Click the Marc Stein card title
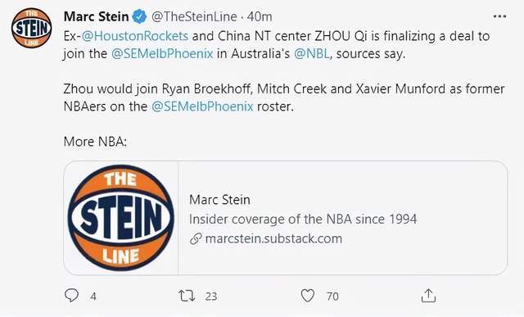This screenshot has width=524, height=317. [x=219, y=200]
